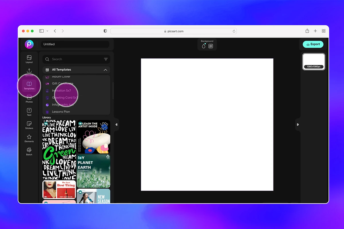Viewport: 344px width, 229px height.
Task: Click the Picsart logo
Action: pos(29,44)
